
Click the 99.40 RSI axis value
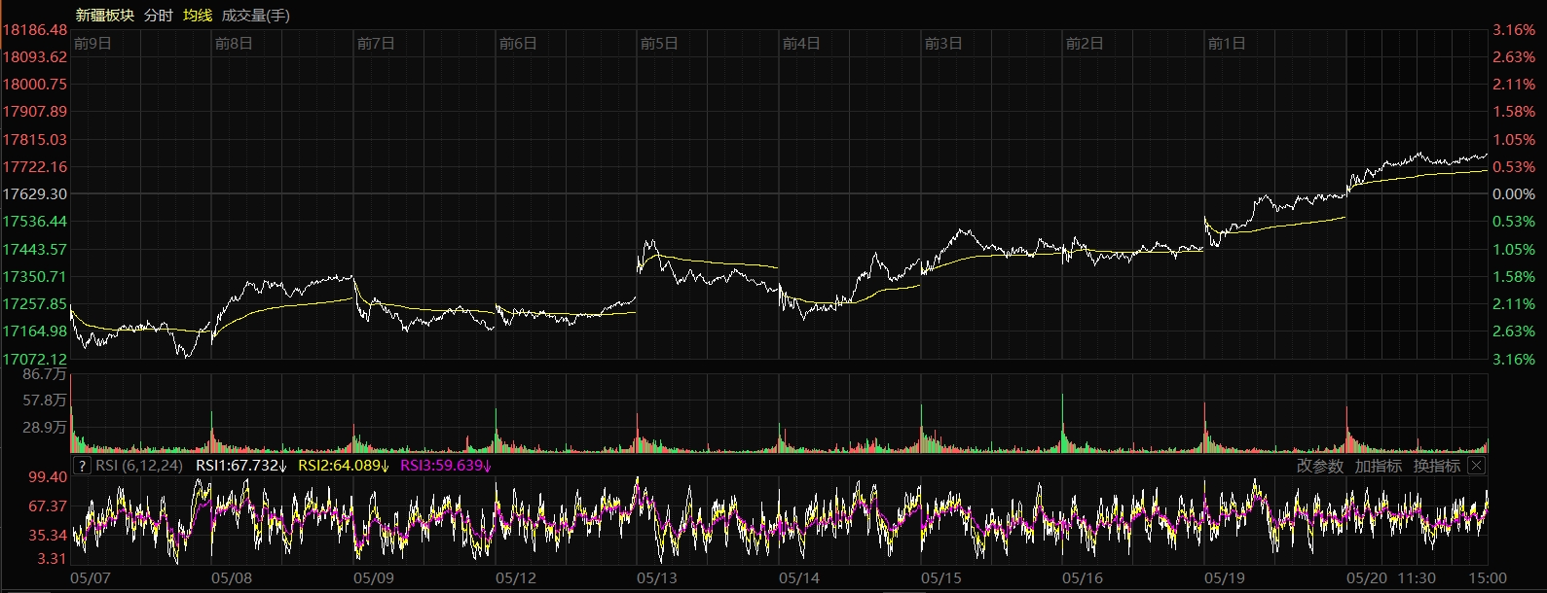click(x=48, y=477)
